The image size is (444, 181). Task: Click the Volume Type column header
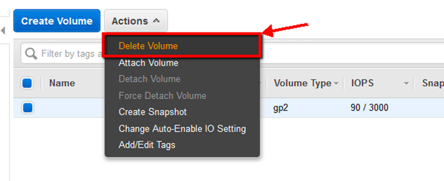pos(302,83)
